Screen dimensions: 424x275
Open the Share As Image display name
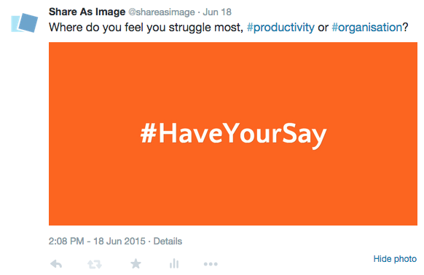point(87,12)
